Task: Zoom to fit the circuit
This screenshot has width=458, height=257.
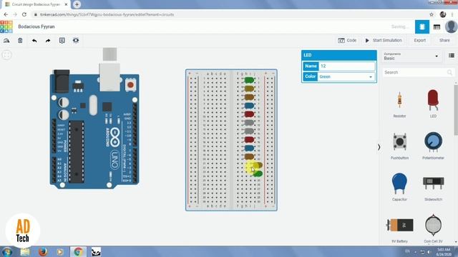Action: point(6,55)
